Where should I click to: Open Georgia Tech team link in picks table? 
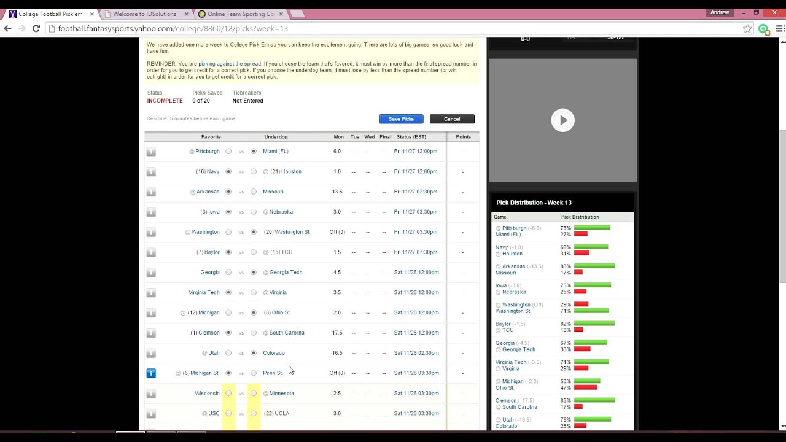point(286,272)
